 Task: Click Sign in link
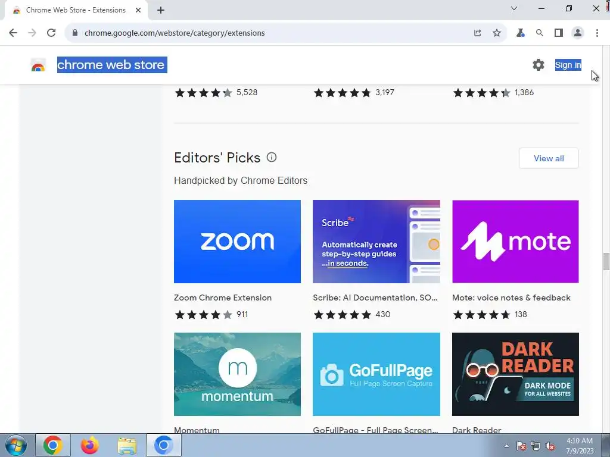(x=568, y=65)
